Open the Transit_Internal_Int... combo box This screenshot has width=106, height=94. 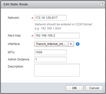[x=54, y=44]
